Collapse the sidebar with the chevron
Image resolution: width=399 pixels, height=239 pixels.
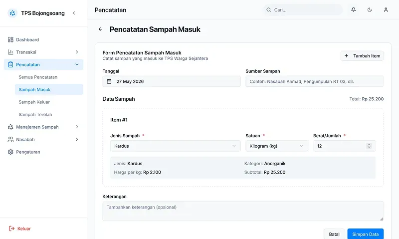(x=74, y=13)
